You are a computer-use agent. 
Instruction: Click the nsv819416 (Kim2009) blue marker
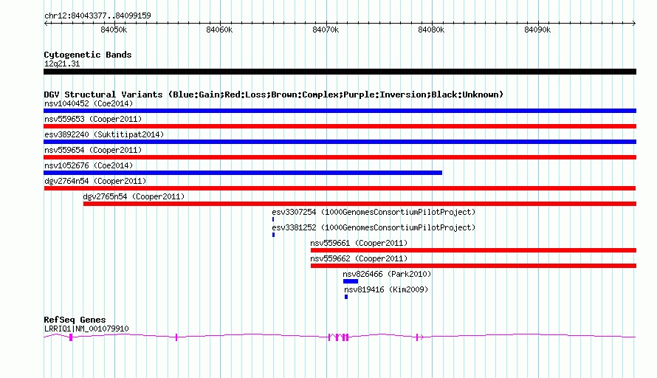(x=346, y=297)
